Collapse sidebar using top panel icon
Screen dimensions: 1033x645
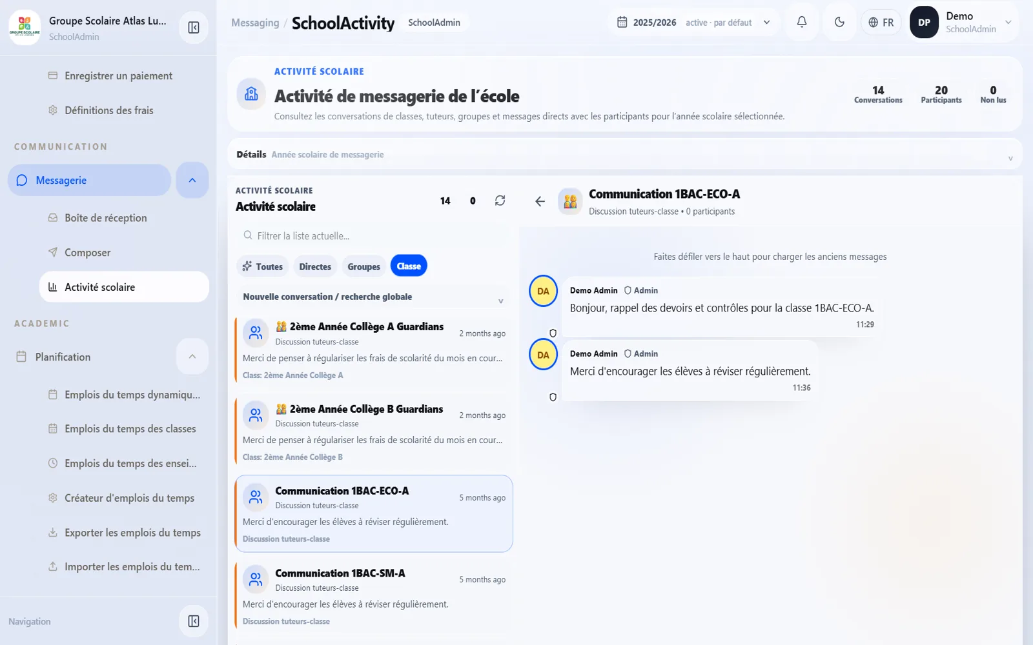tap(193, 28)
